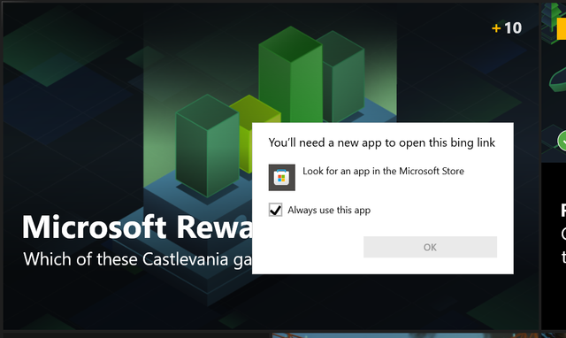
Task: Click the 'Always use this app' label
Action: point(329,211)
